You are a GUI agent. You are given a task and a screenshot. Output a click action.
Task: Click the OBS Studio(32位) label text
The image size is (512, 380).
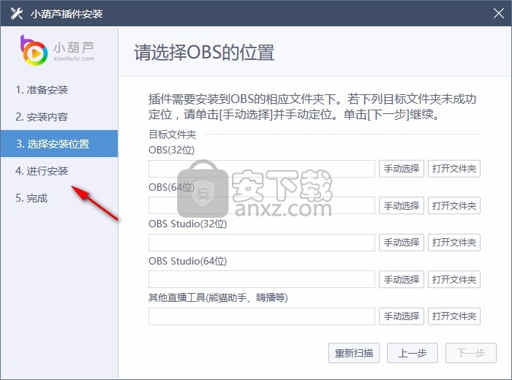tap(188, 224)
